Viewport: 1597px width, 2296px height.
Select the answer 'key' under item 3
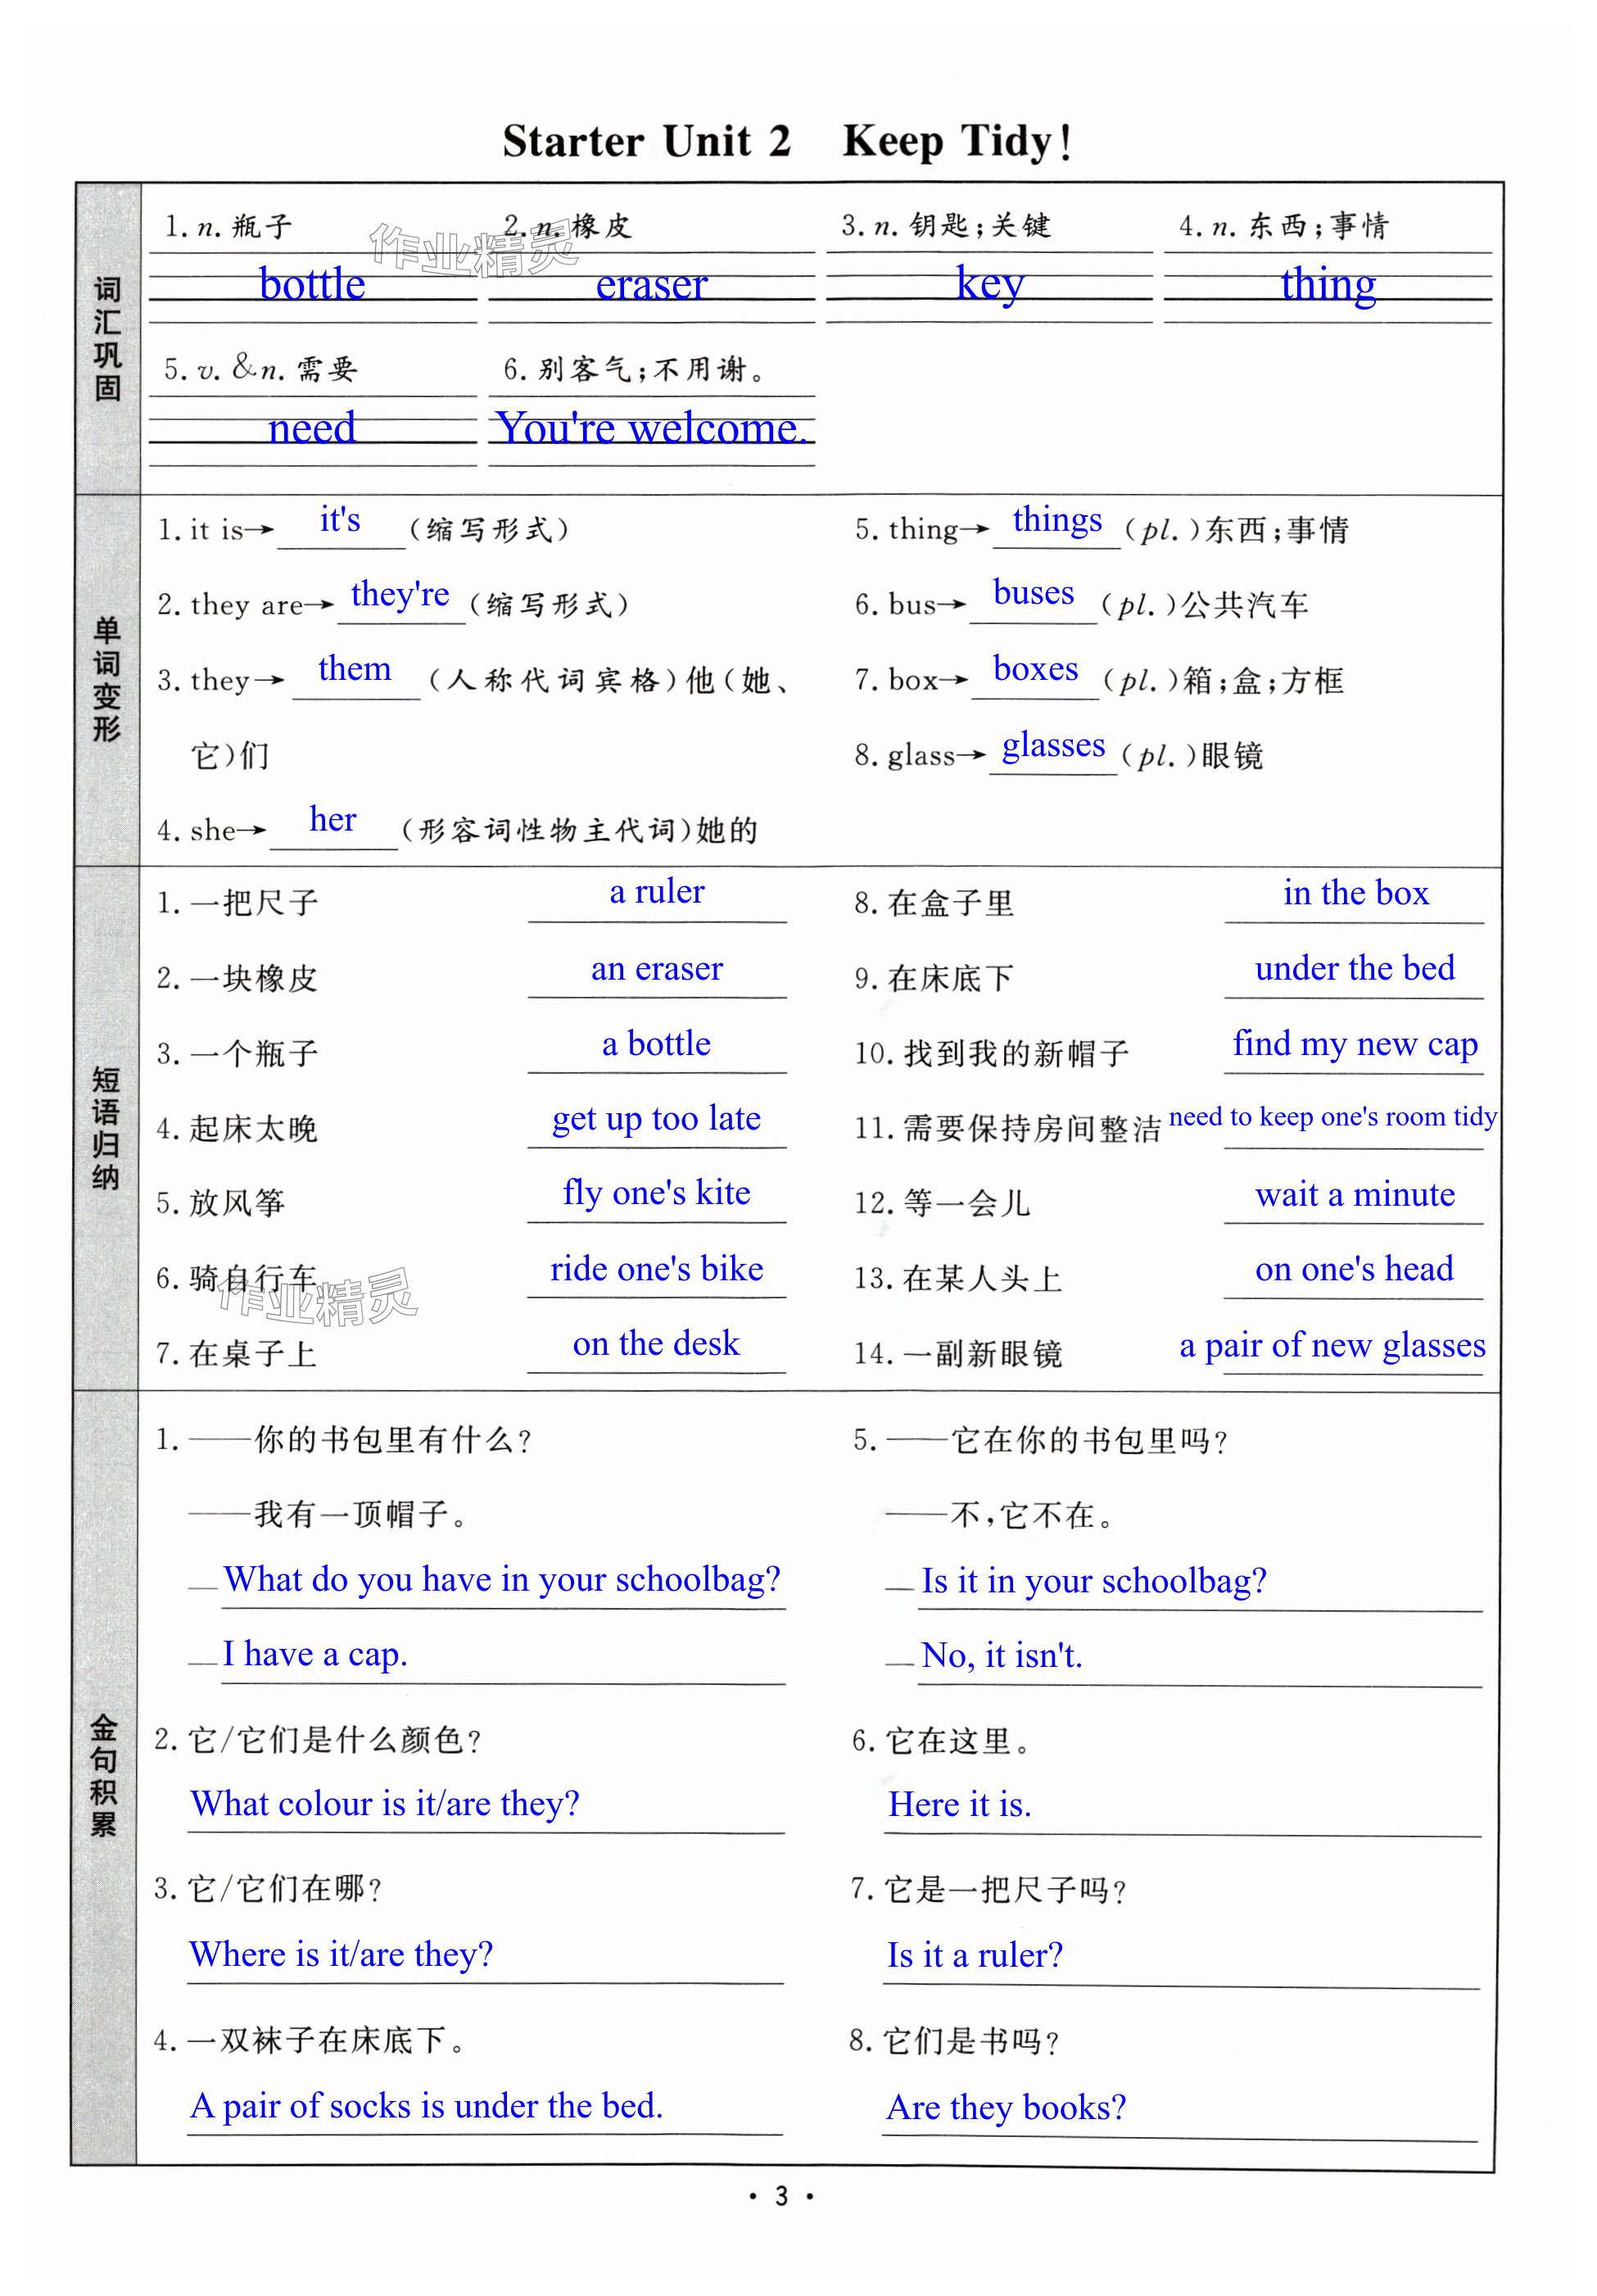click(x=989, y=283)
